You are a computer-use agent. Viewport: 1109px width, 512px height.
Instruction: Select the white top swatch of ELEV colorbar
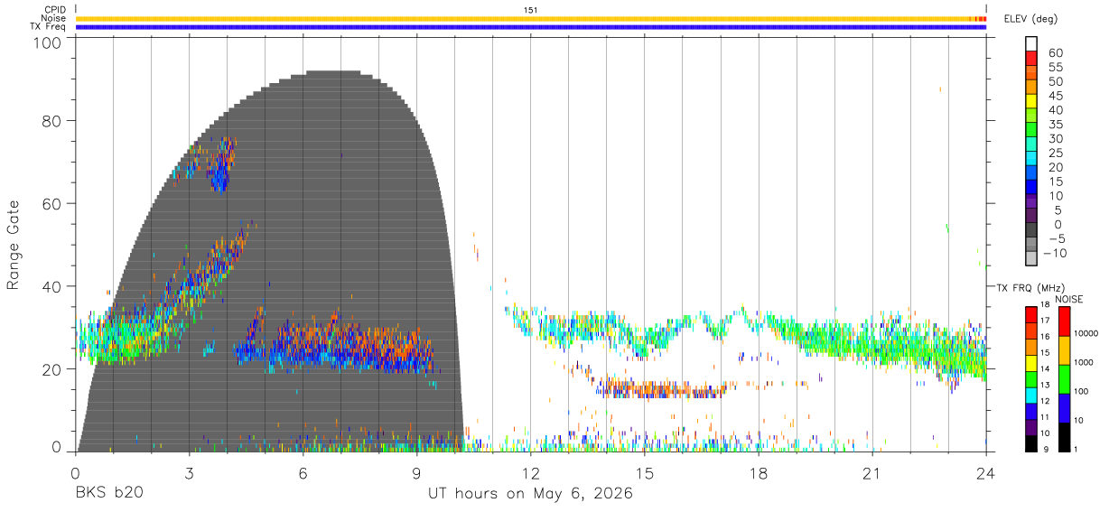(x=1031, y=43)
